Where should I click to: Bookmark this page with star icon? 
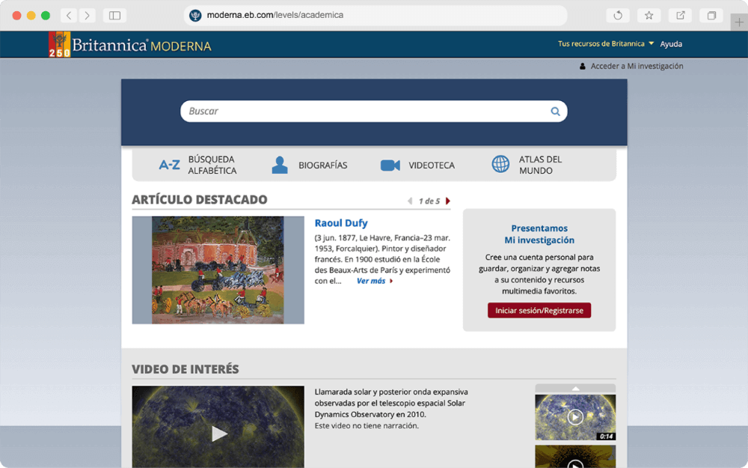coord(649,15)
